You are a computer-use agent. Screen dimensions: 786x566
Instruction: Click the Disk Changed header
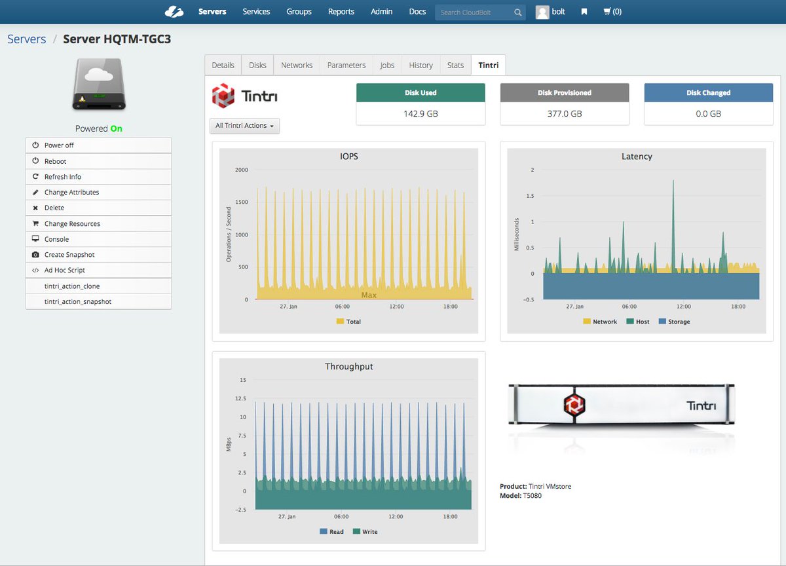point(708,93)
